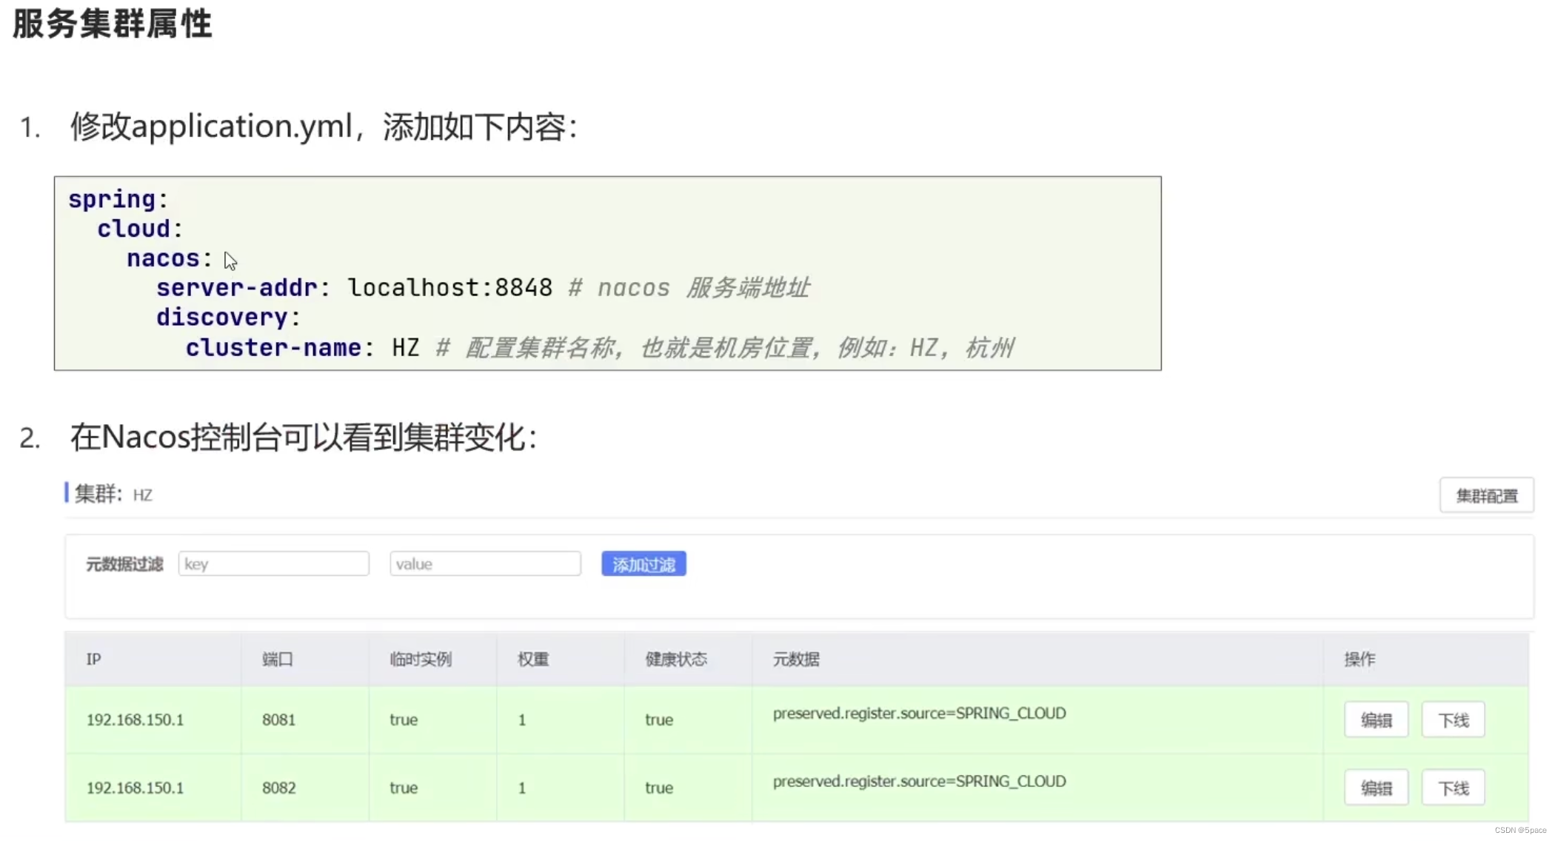
Task: Click the 服务集群属性 title
Action: (x=113, y=24)
